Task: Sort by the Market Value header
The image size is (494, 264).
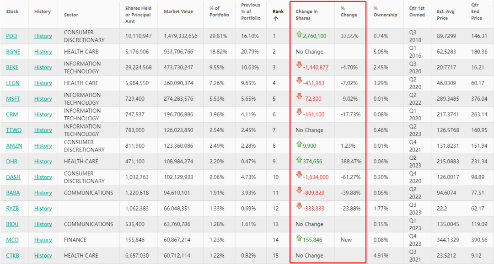Action: pos(178,11)
